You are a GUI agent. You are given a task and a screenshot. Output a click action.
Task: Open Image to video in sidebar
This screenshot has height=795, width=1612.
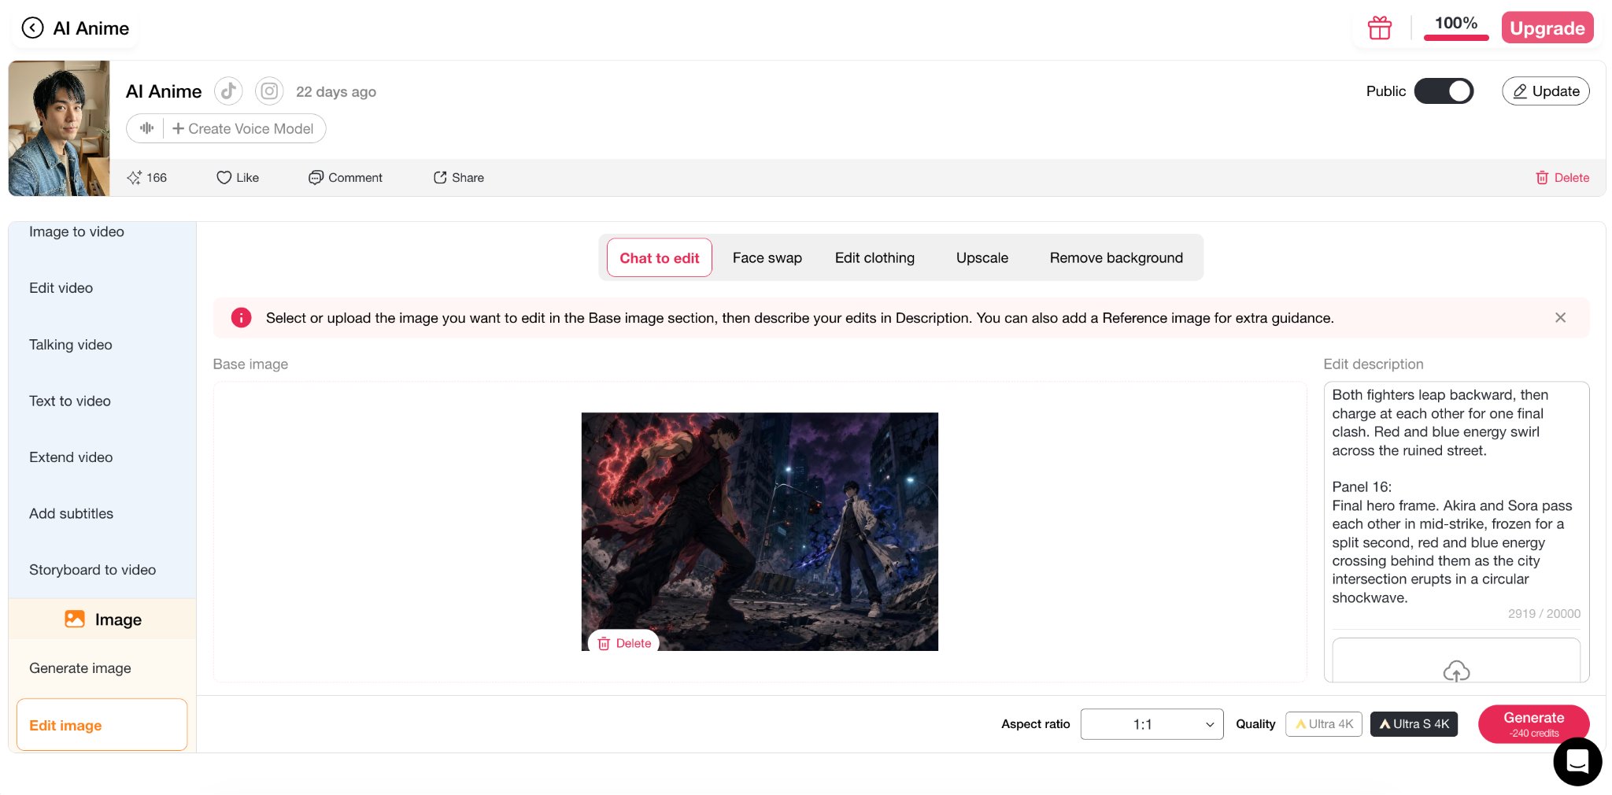(x=76, y=231)
